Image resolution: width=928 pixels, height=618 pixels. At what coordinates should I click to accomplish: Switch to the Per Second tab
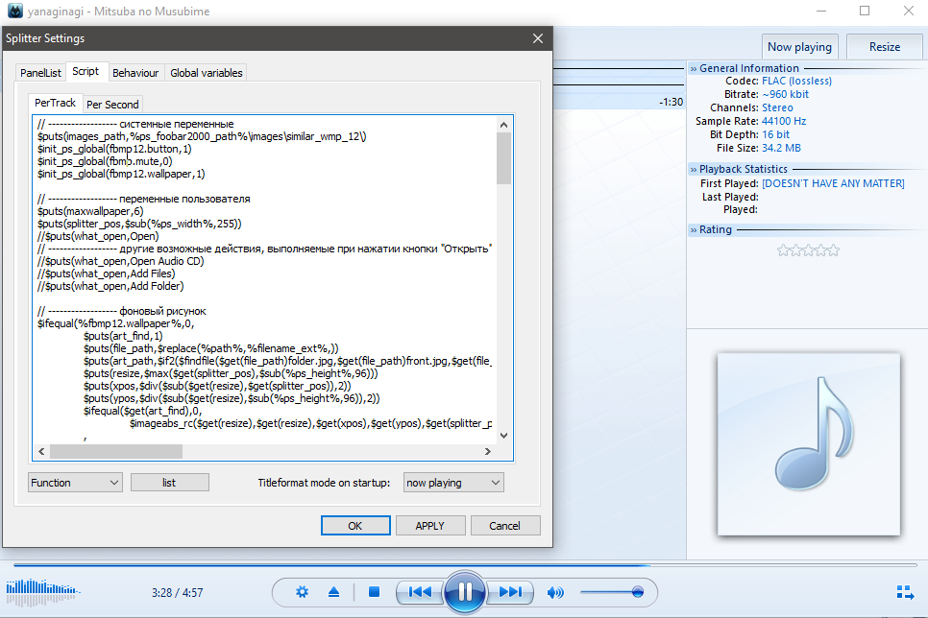tap(112, 105)
